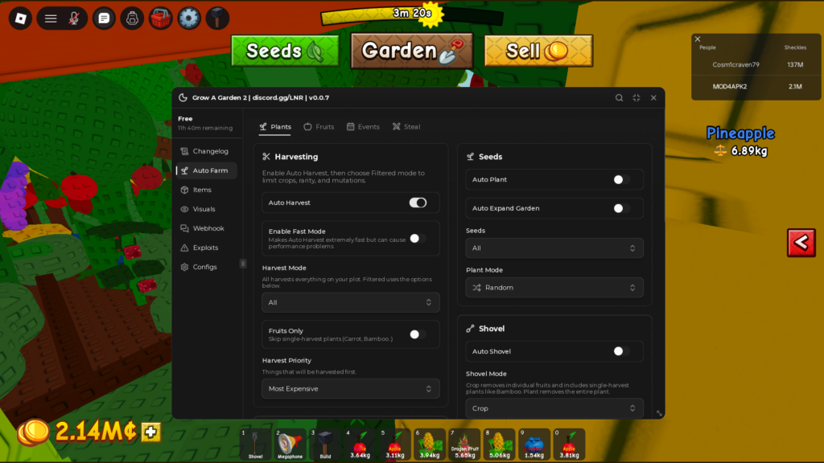Switch to the Steal tab

(406, 126)
